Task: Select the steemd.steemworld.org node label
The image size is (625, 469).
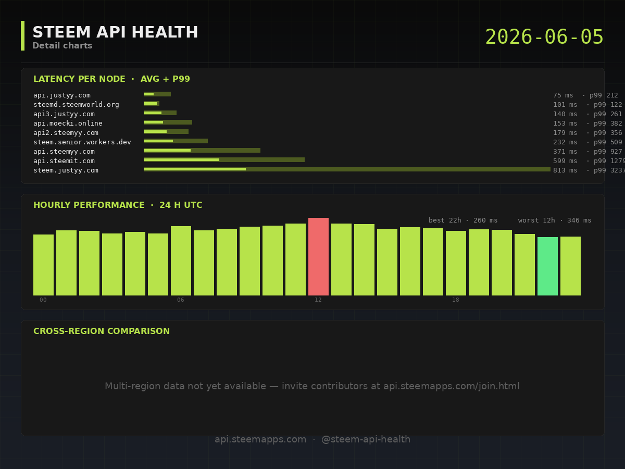Action: click(76, 105)
